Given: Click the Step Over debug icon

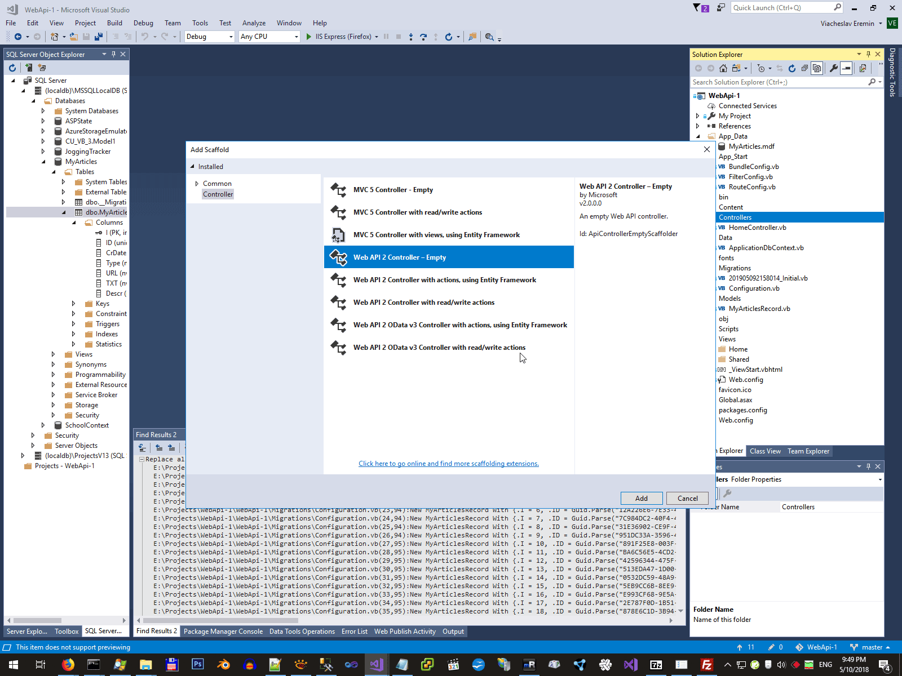Looking at the screenshot, I should point(423,37).
